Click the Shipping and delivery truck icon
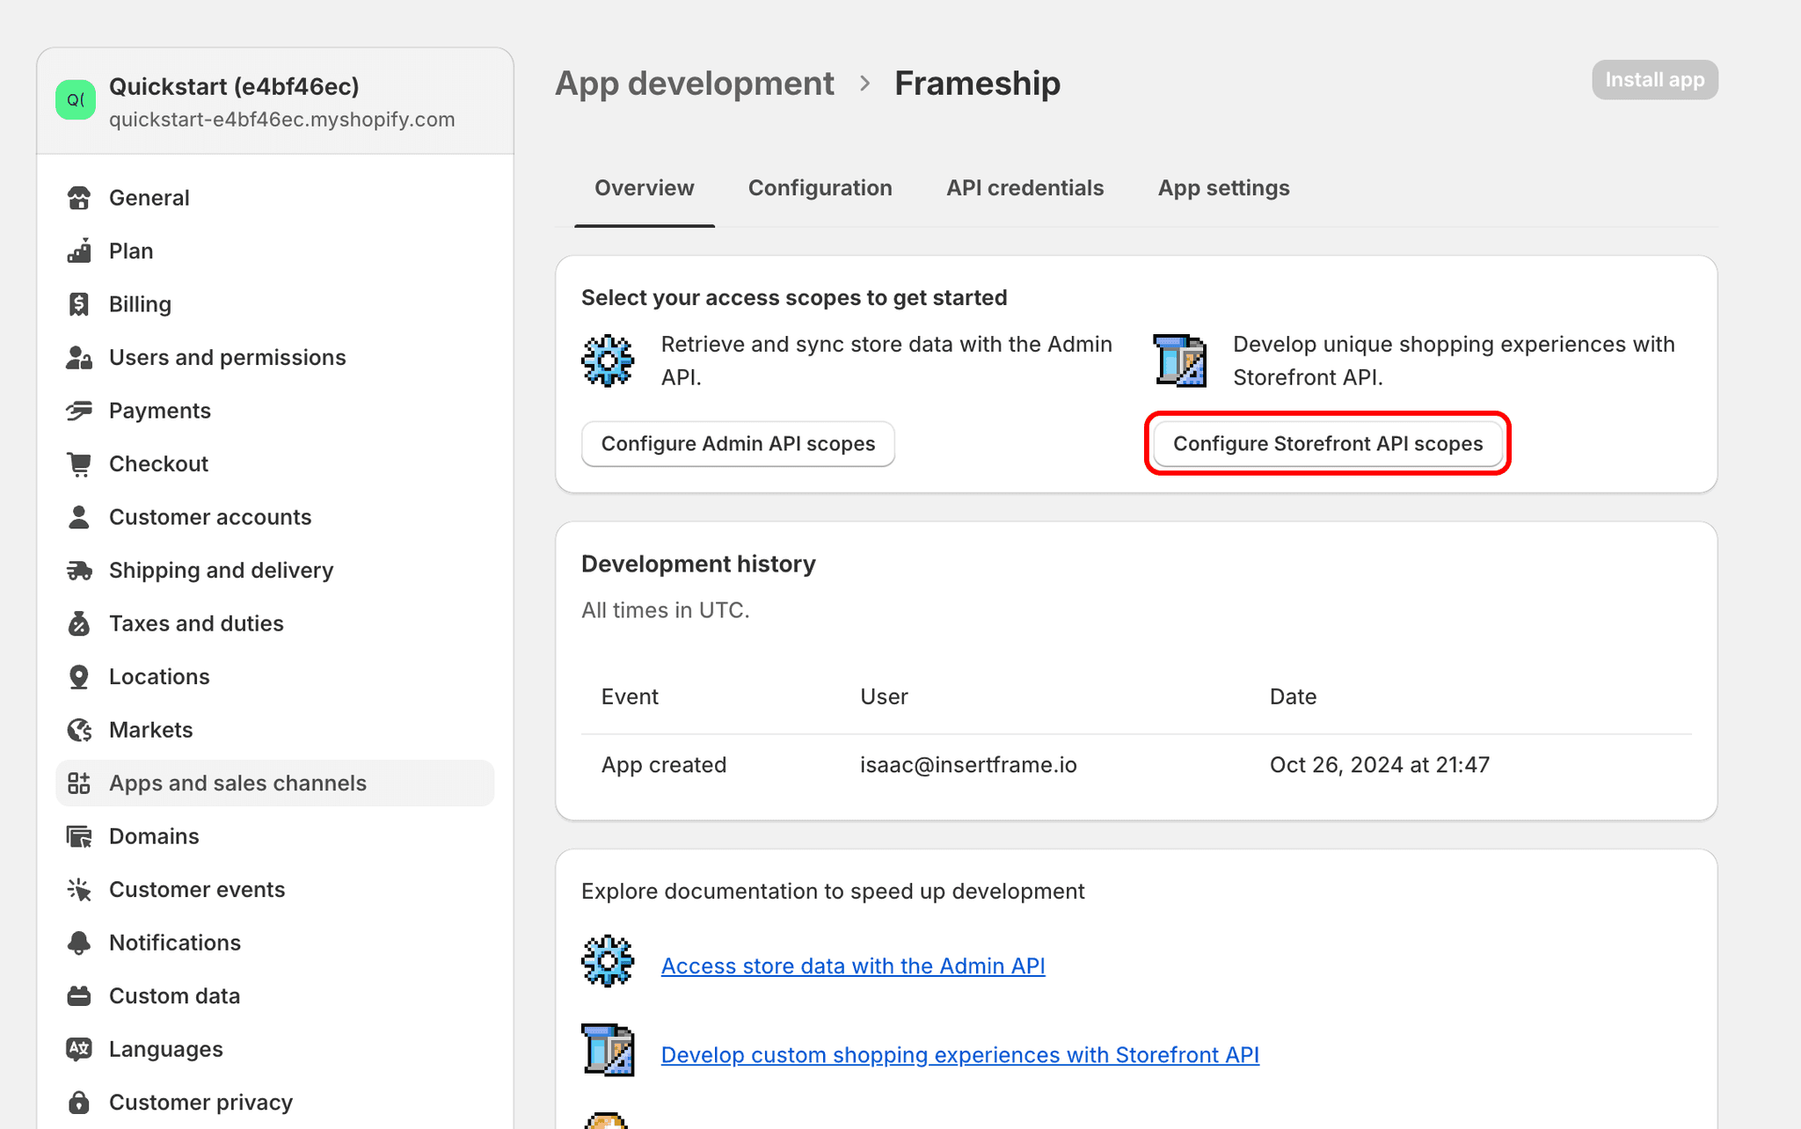The width and height of the screenshot is (1801, 1129). (79, 570)
